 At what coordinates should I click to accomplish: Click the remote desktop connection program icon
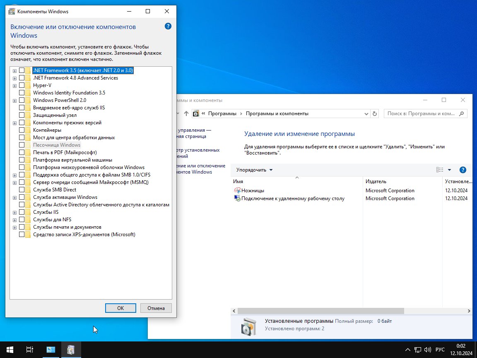coord(237,198)
